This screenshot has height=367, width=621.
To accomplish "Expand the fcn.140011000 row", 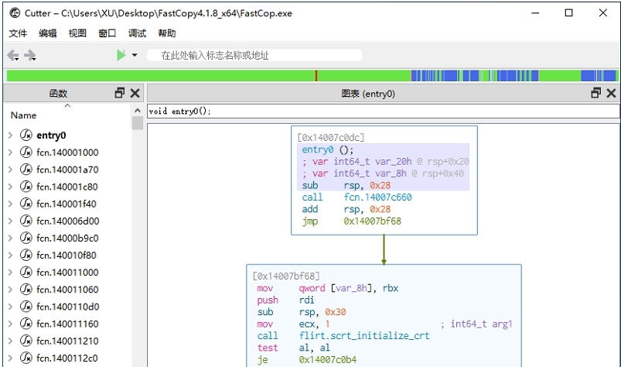I will point(11,273).
